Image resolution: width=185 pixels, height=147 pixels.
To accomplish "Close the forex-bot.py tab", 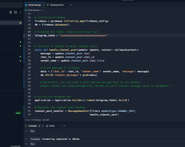I will tap(44, 5).
